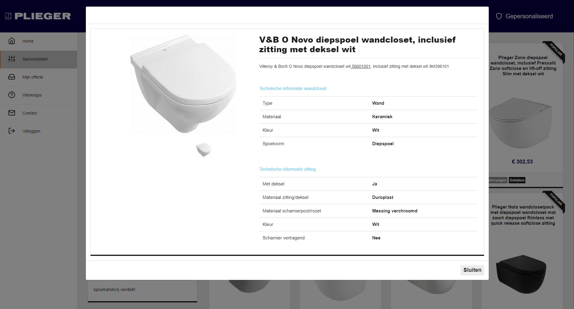Click the Mijn offerte inbox icon
Viewport: 574px width, 309px height.
(x=12, y=77)
